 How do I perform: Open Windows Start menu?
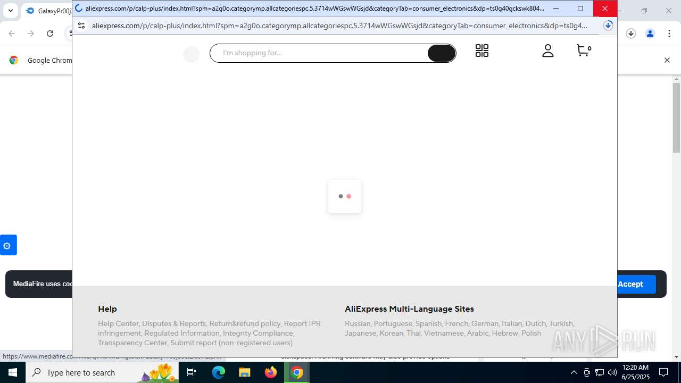coord(12,372)
